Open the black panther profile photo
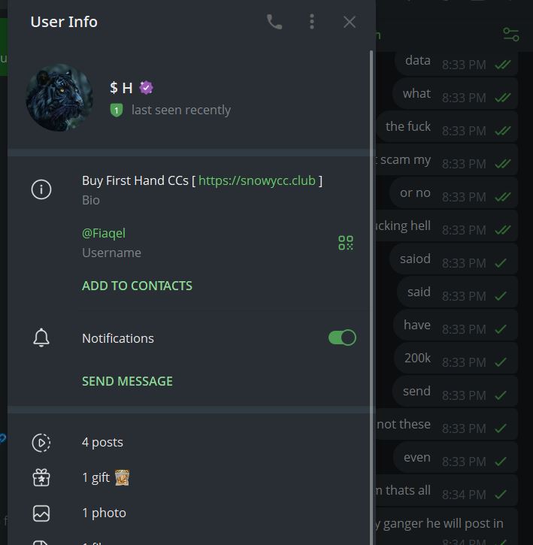 59,98
